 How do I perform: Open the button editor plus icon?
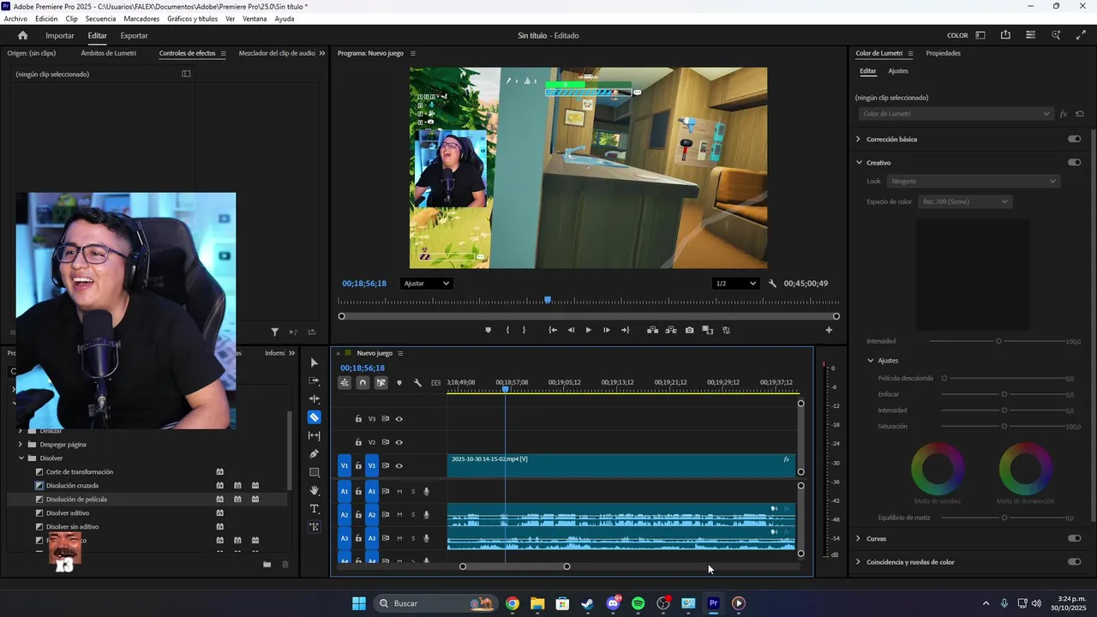point(829,330)
